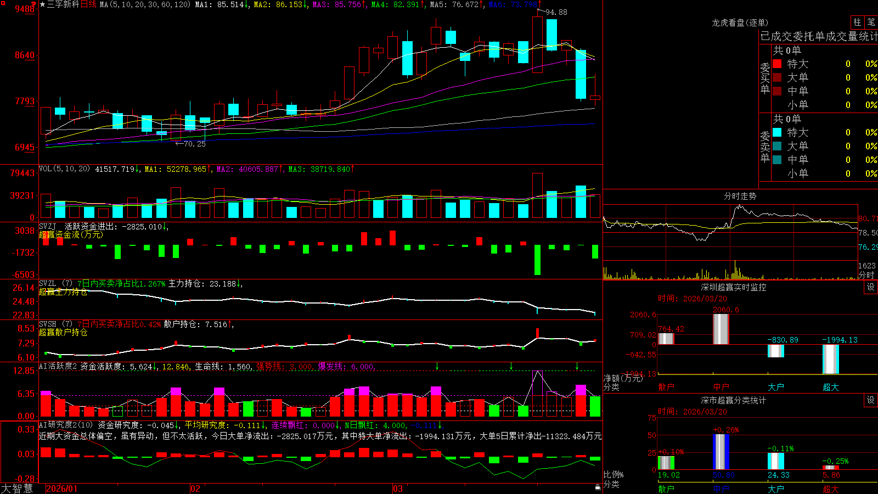Click the 03 month marker on time axis

pos(397,489)
